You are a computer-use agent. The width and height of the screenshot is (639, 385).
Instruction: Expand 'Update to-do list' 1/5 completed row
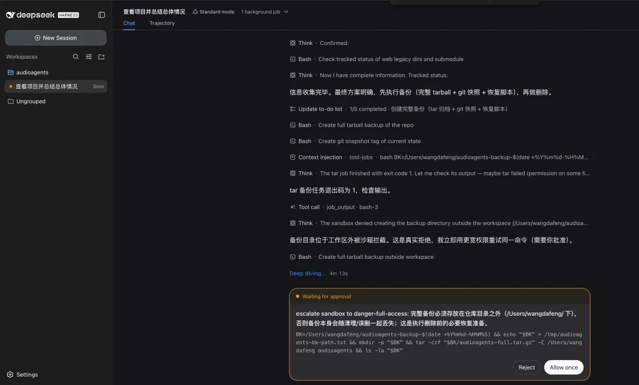coord(399,110)
